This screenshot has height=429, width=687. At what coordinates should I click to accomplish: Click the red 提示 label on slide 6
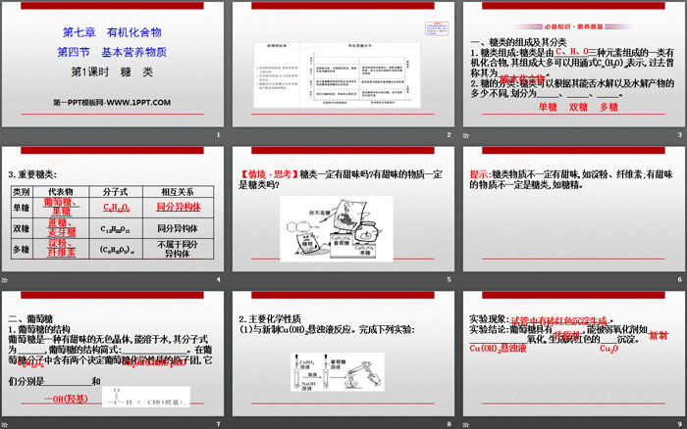point(479,174)
